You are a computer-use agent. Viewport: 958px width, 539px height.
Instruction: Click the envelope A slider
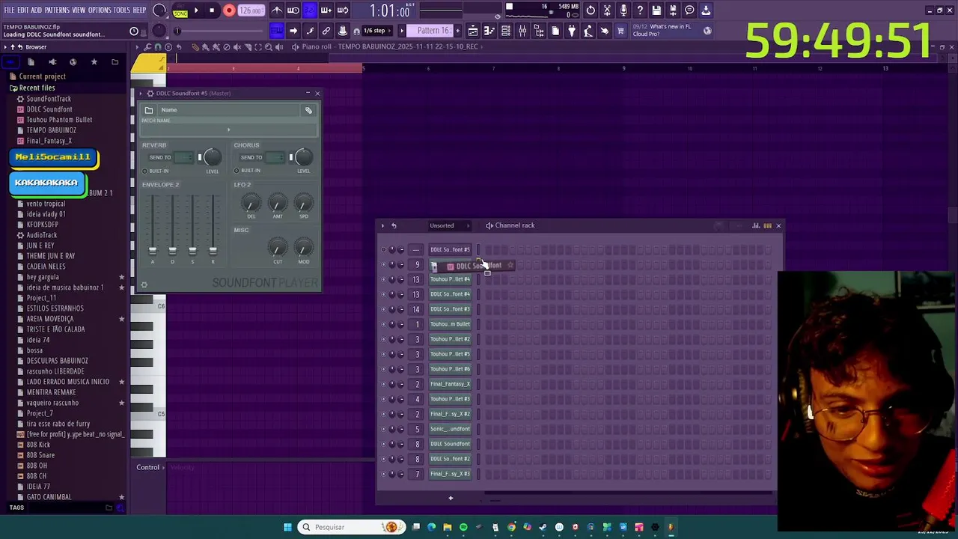click(x=153, y=250)
